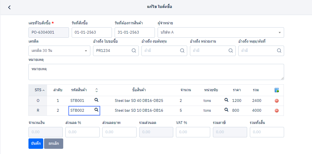Click the ราคา column header
Screen dimensions: 312x154
(237, 90)
